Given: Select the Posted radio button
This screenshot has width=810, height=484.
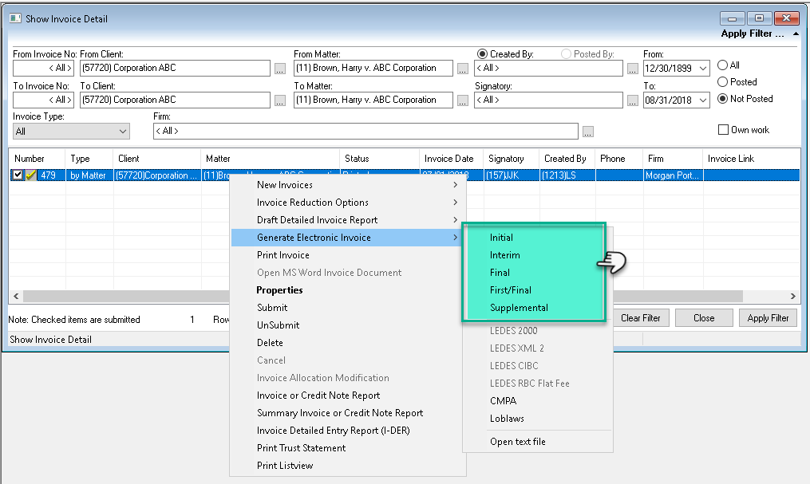Looking at the screenshot, I should point(723,82).
